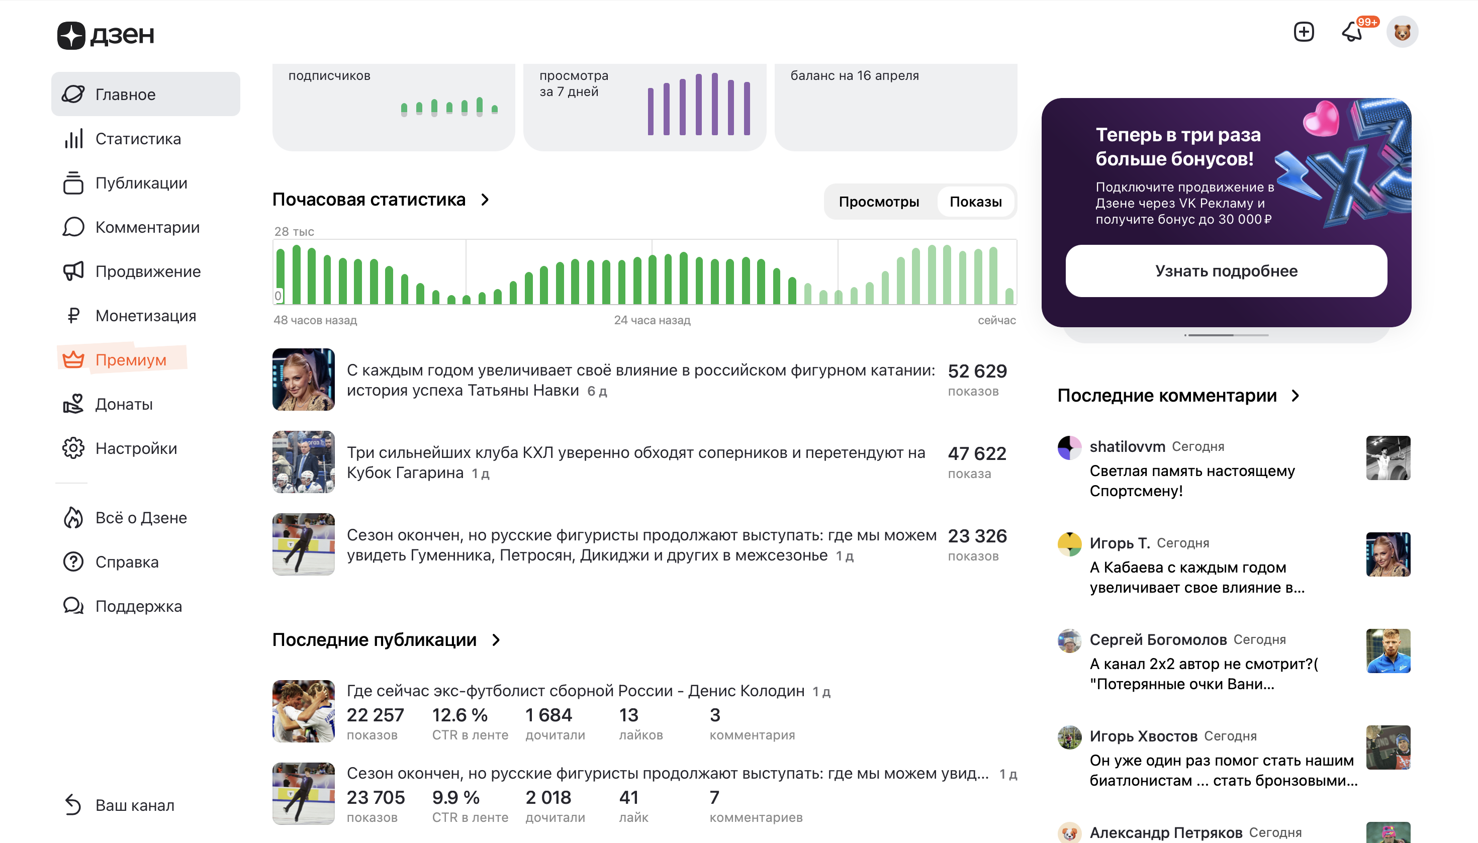Open the bear profile avatar

[x=1402, y=32]
